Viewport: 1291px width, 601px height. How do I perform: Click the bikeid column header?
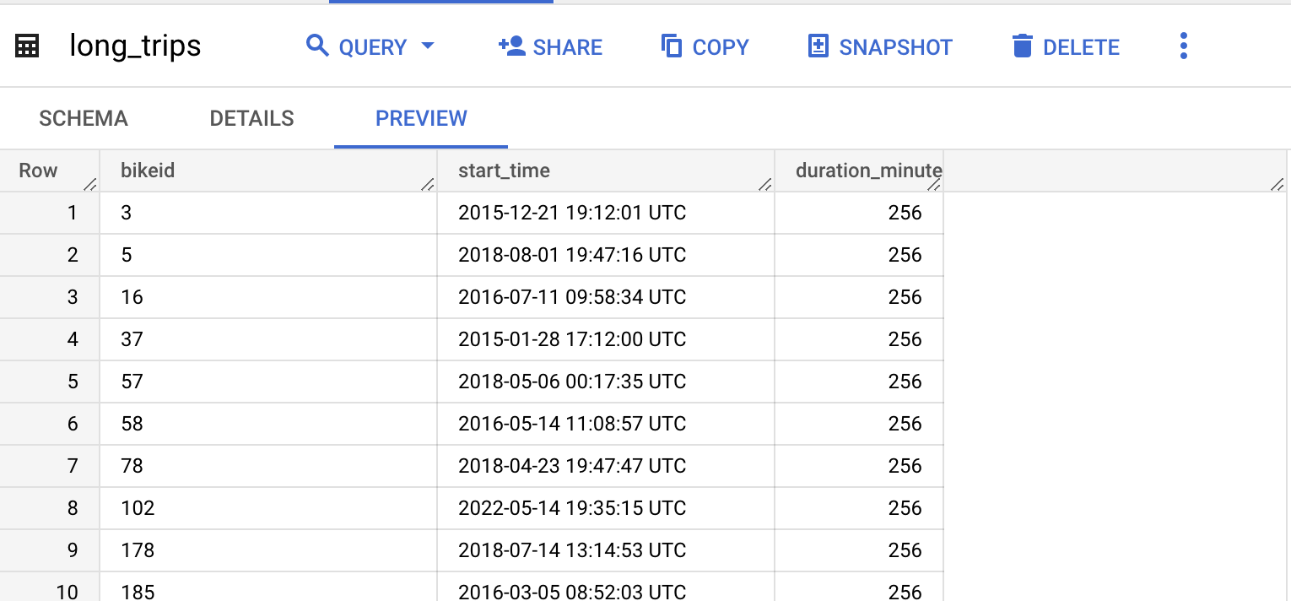(268, 171)
